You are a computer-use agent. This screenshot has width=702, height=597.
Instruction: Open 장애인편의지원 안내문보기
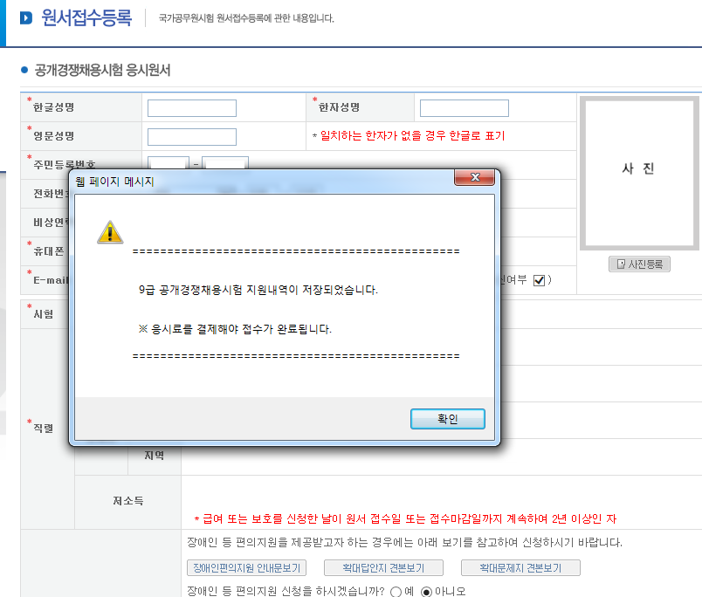click(x=245, y=568)
